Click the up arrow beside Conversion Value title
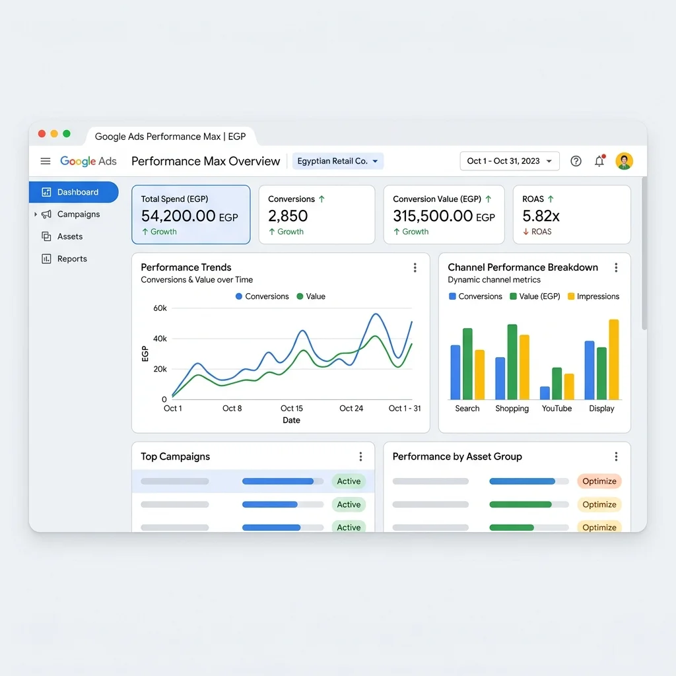The image size is (676, 676). [488, 199]
